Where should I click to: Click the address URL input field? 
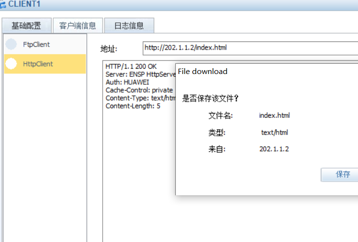(x=250, y=48)
